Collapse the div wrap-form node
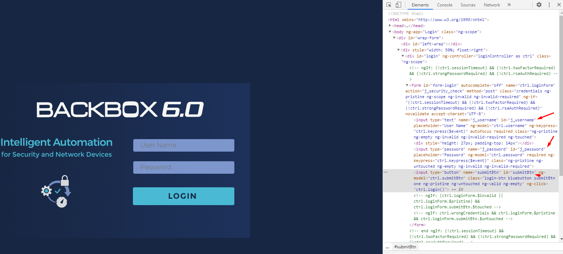 coord(394,38)
